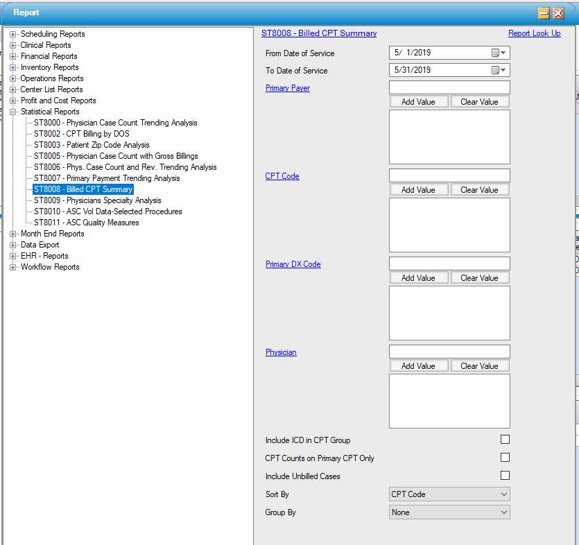Enable Include ICD in CPT Group checkbox
This screenshot has width=579, height=545.
(x=505, y=440)
